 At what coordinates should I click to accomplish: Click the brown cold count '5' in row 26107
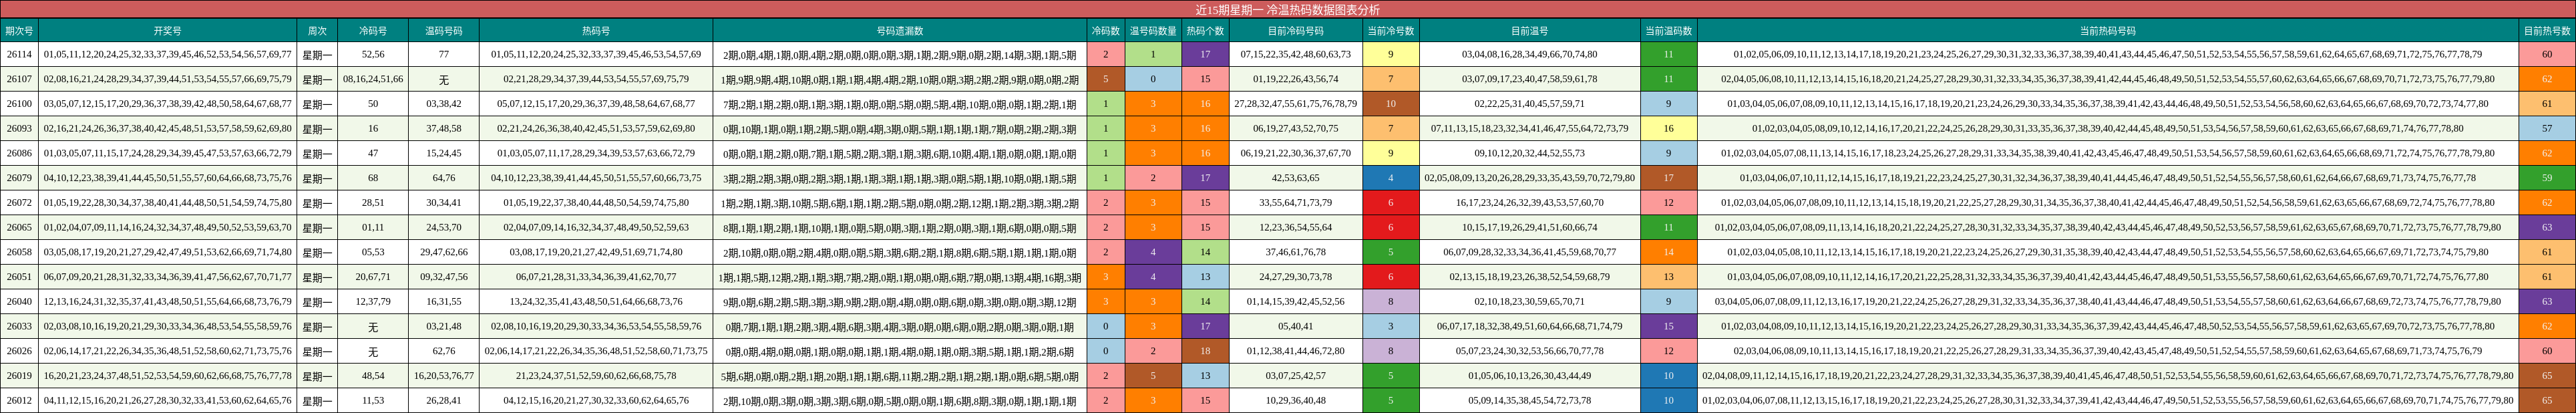(x=1105, y=79)
